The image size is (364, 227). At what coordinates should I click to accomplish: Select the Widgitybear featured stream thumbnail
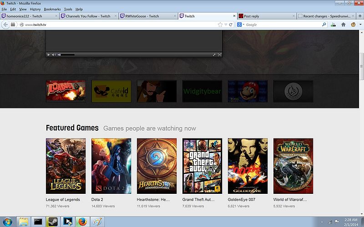202,91
